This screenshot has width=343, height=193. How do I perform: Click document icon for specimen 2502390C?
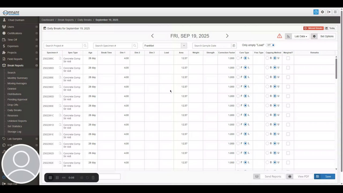click(60, 87)
